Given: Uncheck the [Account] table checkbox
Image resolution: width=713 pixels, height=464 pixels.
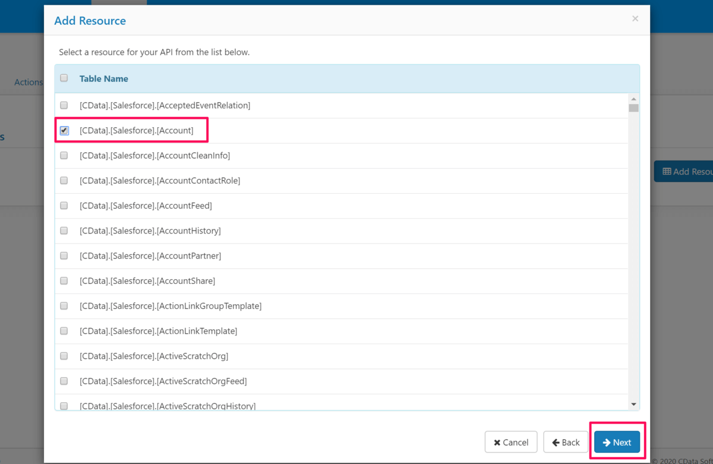Looking at the screenshot, I should pos(64,131).
